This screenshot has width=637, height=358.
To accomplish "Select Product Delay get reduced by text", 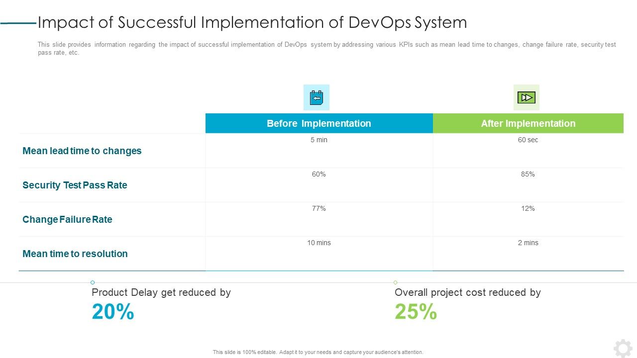I will click(161, 292).
